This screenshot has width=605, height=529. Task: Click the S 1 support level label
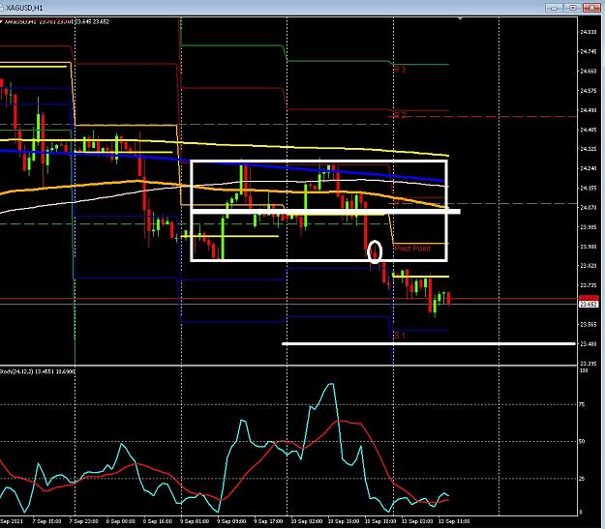pos(400,336)
